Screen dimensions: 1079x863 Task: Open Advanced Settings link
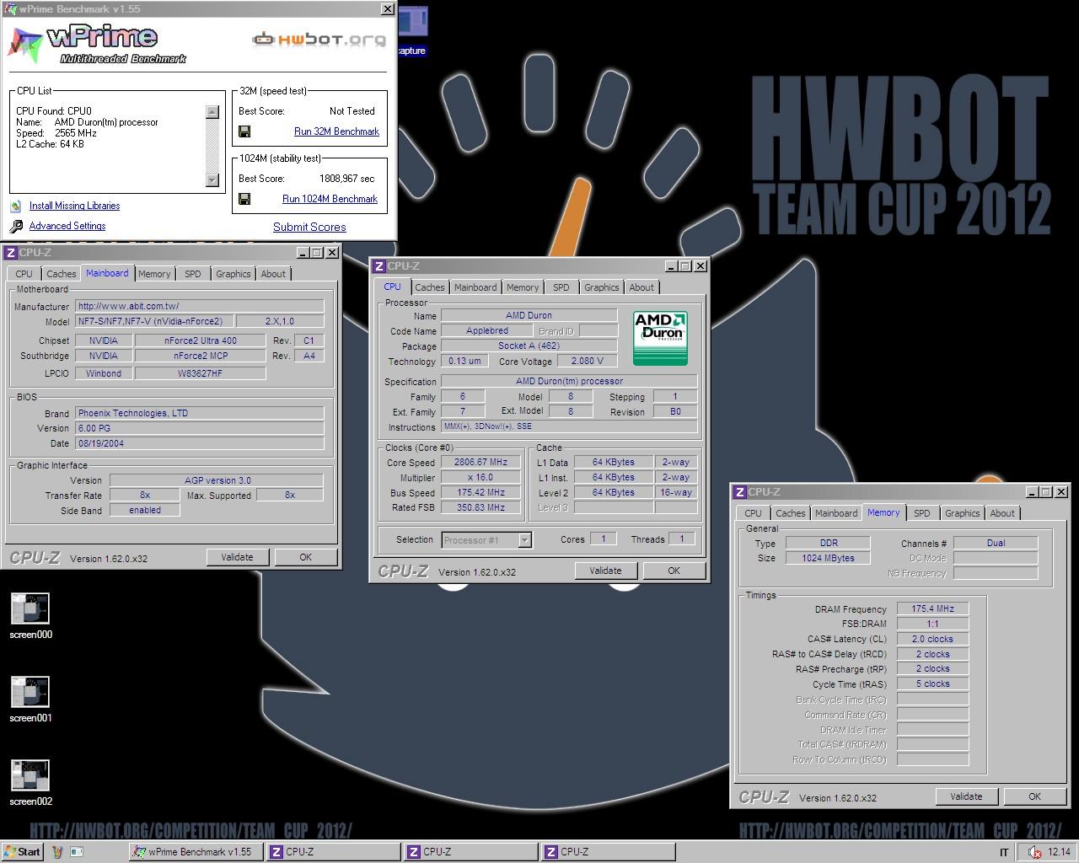point(67,226)
